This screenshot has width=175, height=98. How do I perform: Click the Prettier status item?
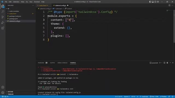click(x=163, y=97)
